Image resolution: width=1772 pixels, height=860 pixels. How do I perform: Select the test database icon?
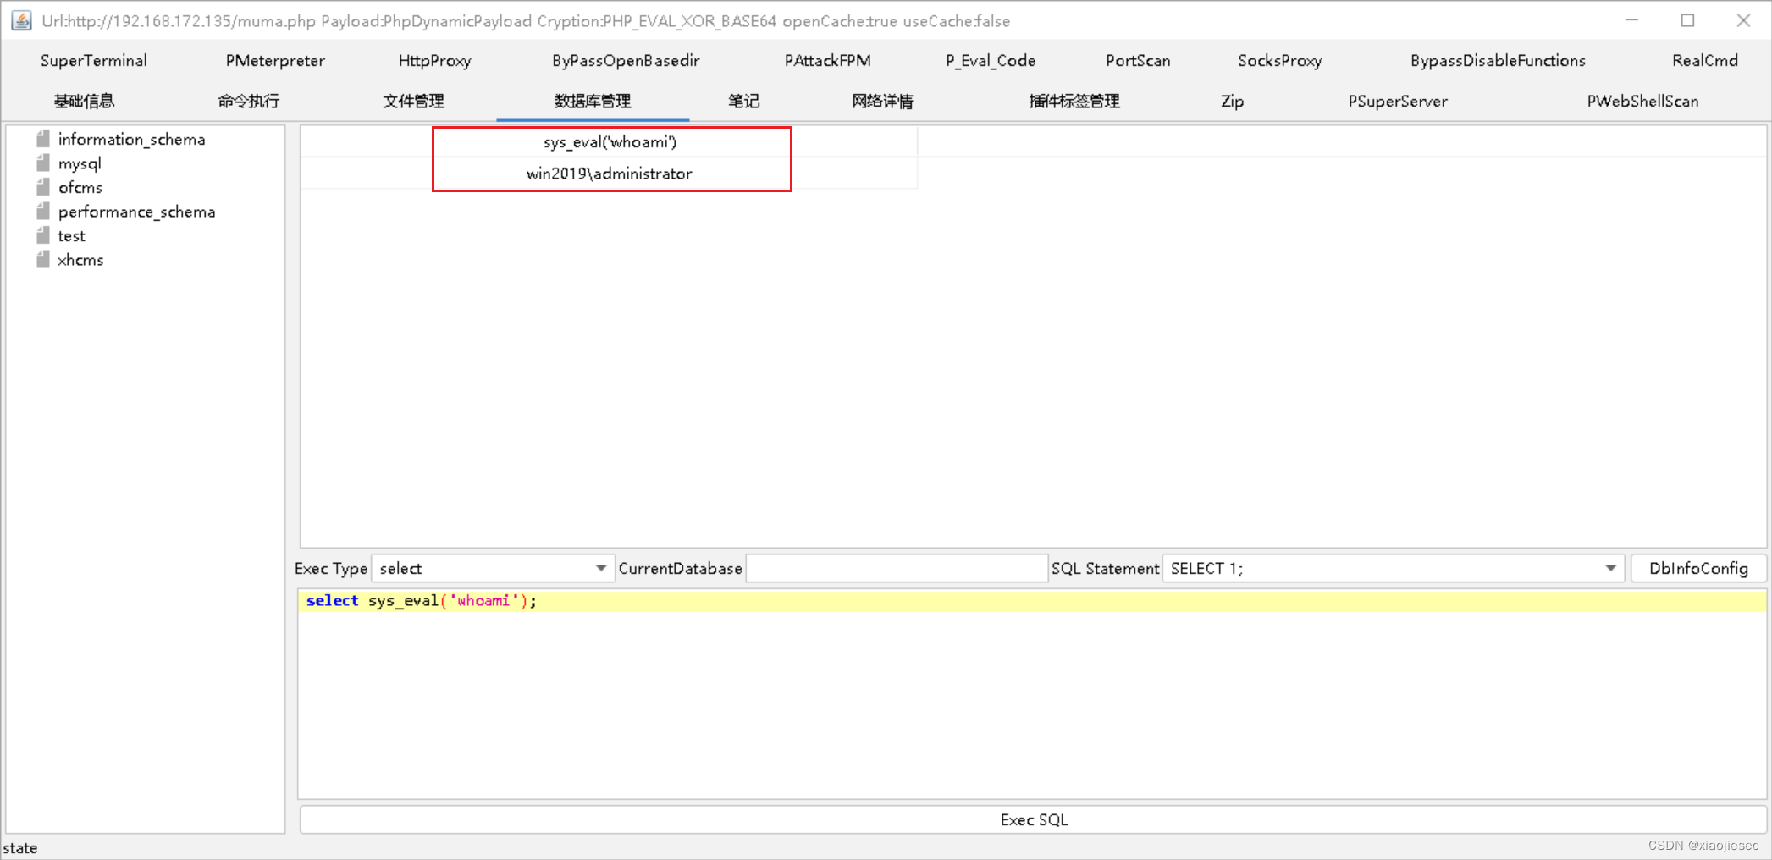click(44, 235)
